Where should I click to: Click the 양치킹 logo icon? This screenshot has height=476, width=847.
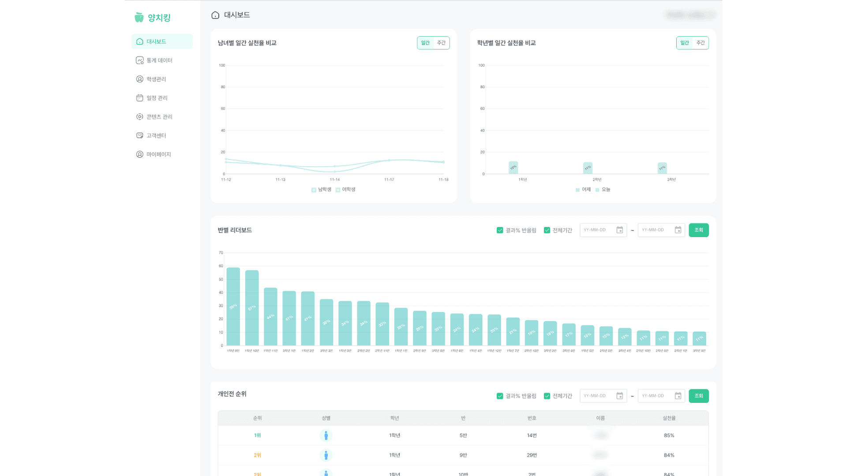pyautogui.click(x=139, y=17)
